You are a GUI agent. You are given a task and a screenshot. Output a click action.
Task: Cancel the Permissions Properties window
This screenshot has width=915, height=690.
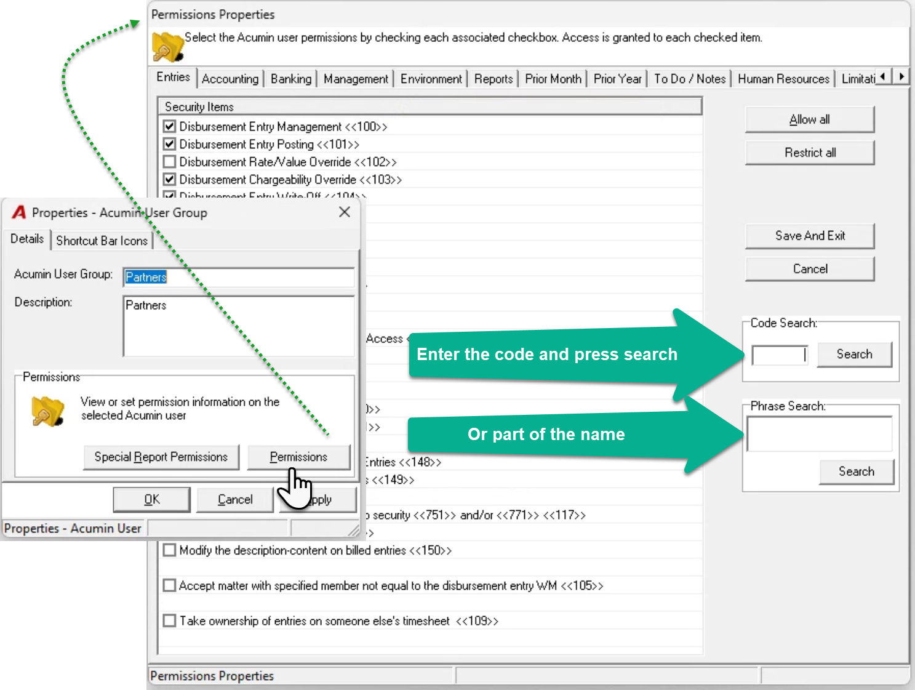pyautogui.click(x=810, y=269)
